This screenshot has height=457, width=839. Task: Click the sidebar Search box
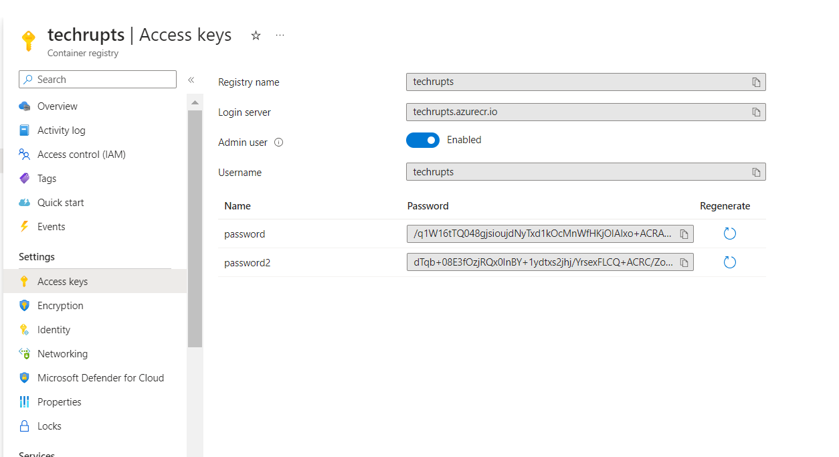click(98, 80)
